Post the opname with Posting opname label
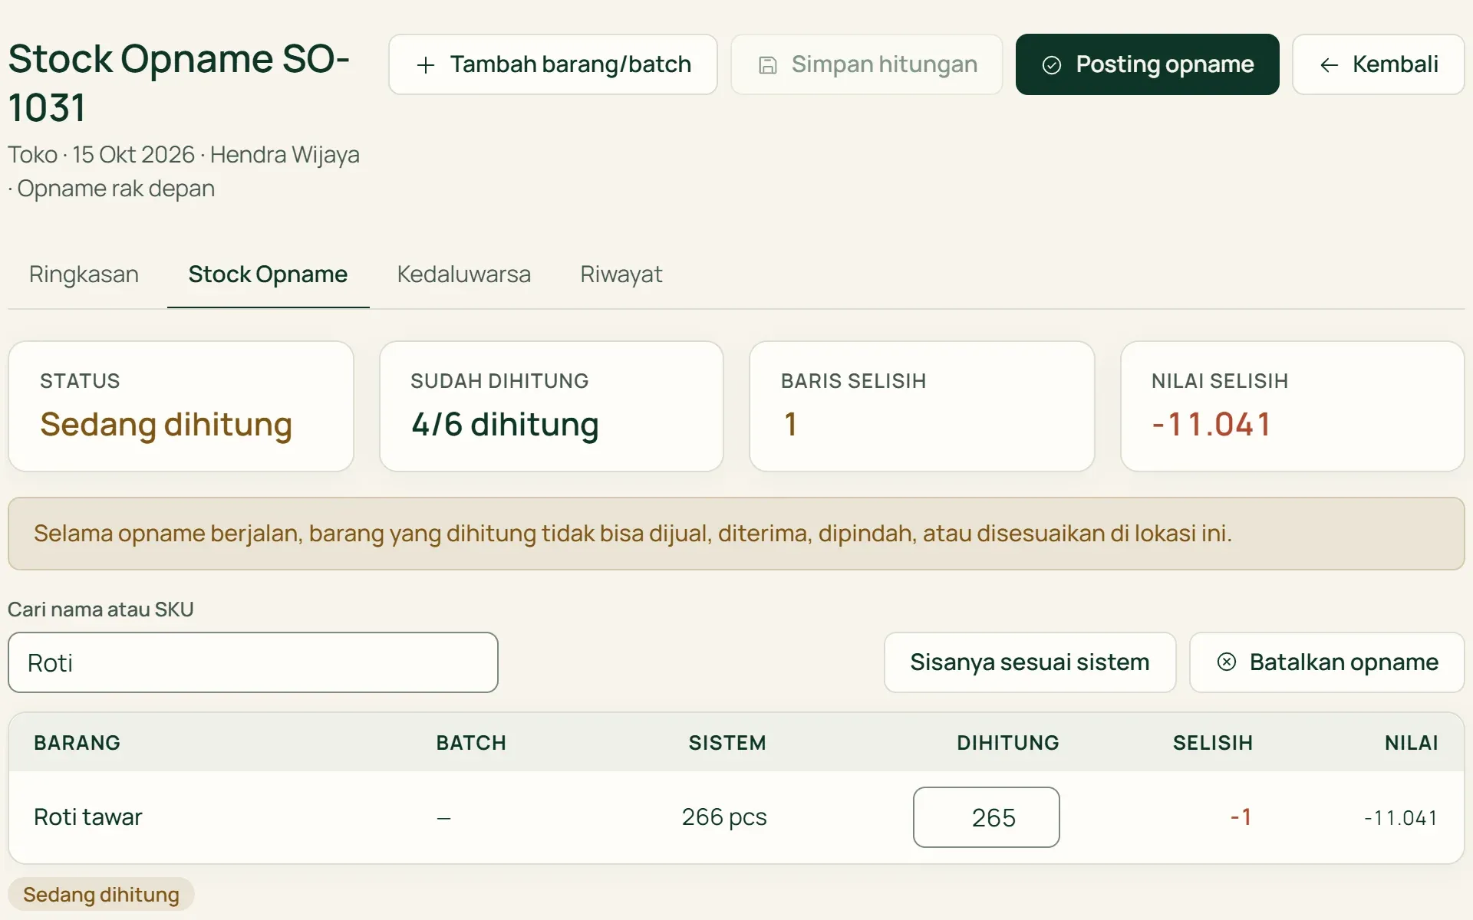1473x920 pixels. pos(1165,64)
